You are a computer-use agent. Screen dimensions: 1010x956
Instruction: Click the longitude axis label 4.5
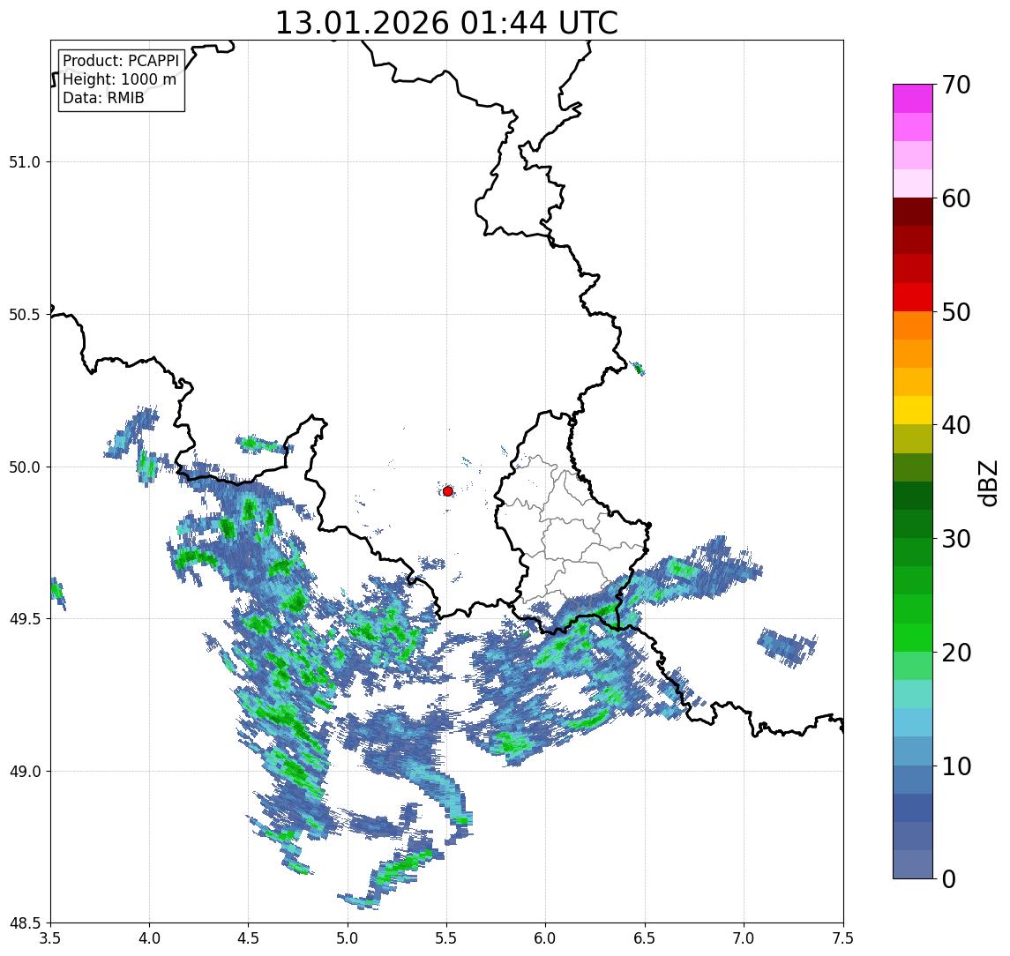[x=249, y=937]
